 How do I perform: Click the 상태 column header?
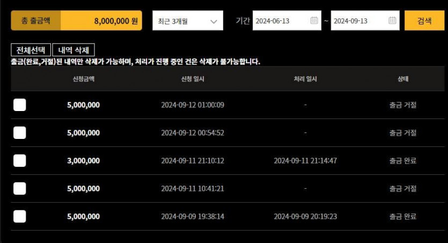403,79
